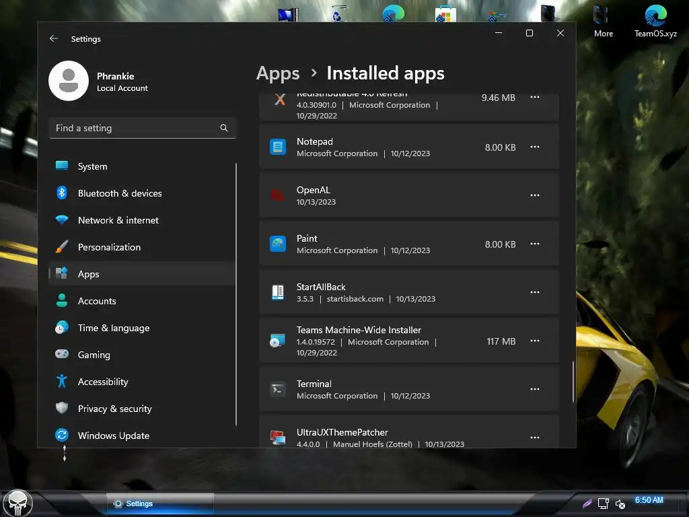
Task: Click the muted volume tray icon
Action: (x=620, y=504)
